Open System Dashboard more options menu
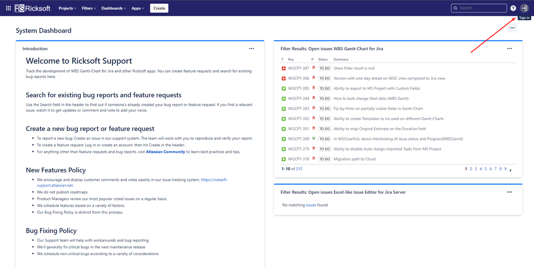 click(x=512, y=28)
